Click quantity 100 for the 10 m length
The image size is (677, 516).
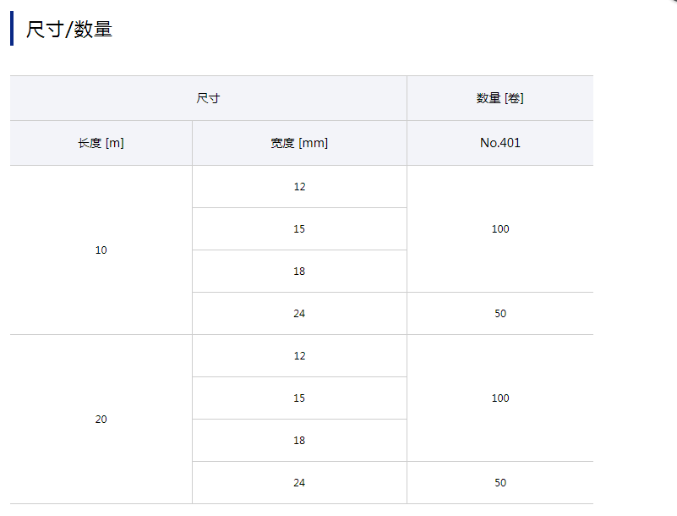tap(500, 229)
